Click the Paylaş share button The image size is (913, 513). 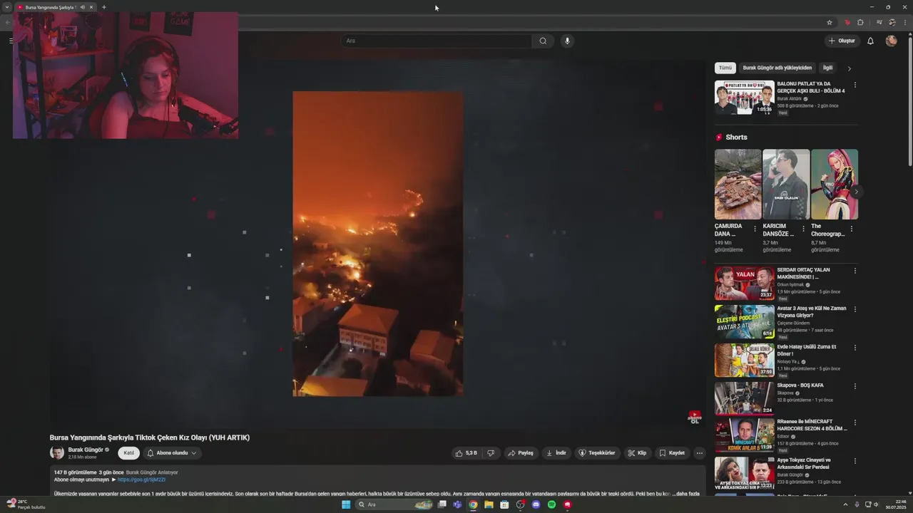pos(521,453)
